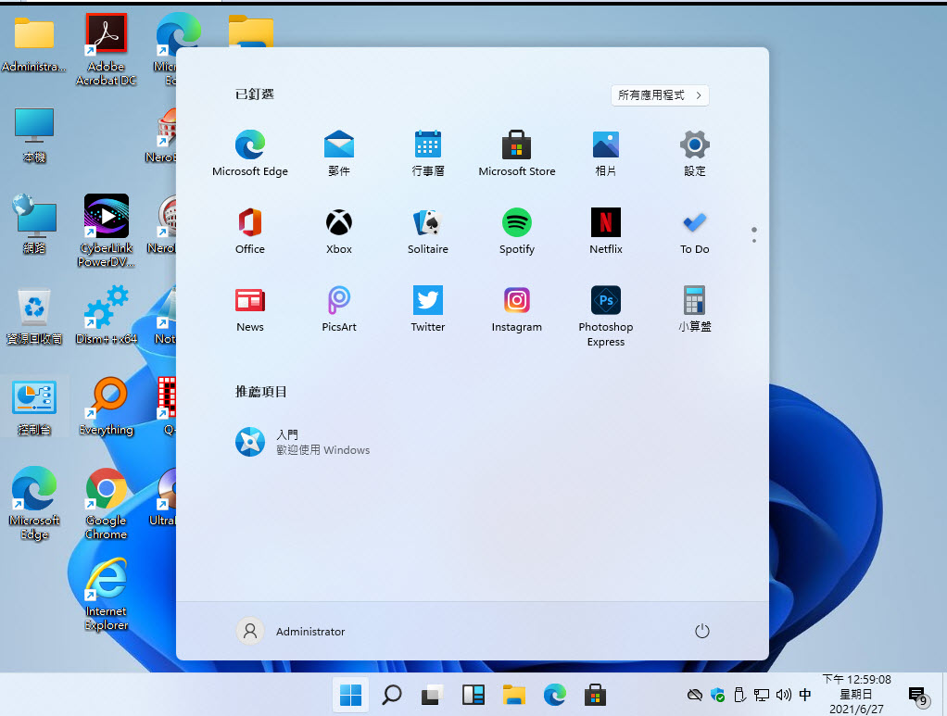Viewport: 947px width, 716px height.
Task: Open Microsoft Edge from pinned apps
Action: coord(250,153)
